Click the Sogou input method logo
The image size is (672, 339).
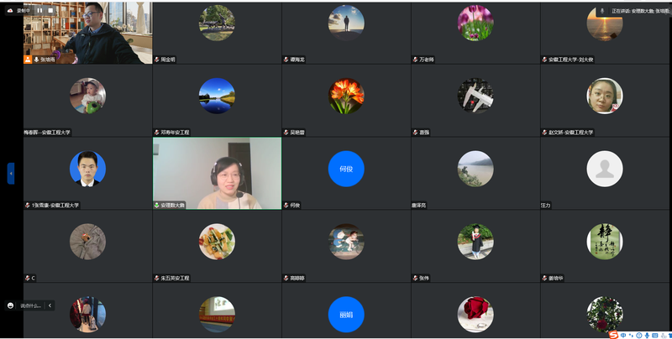[x=612, y=333]
